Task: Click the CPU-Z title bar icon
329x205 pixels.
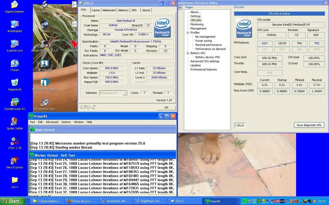Action: coord(81,3)
